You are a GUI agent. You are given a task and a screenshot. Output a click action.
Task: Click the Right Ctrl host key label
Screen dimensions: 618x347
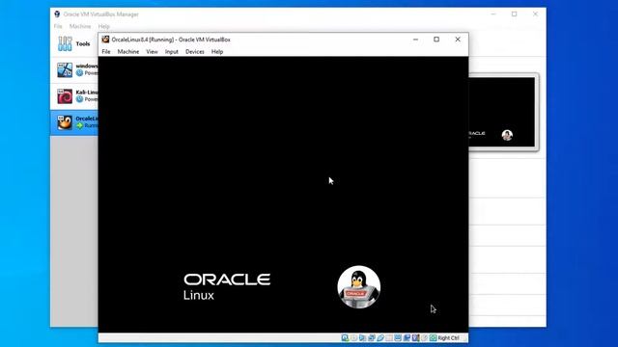click(448, 338)
